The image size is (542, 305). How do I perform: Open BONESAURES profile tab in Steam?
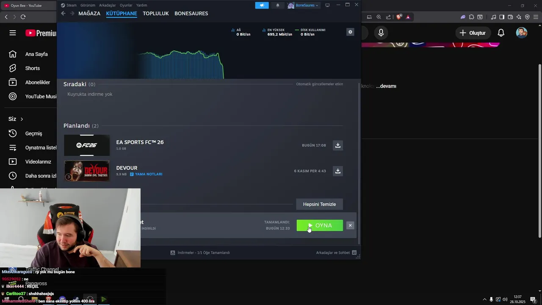point(191,14)
